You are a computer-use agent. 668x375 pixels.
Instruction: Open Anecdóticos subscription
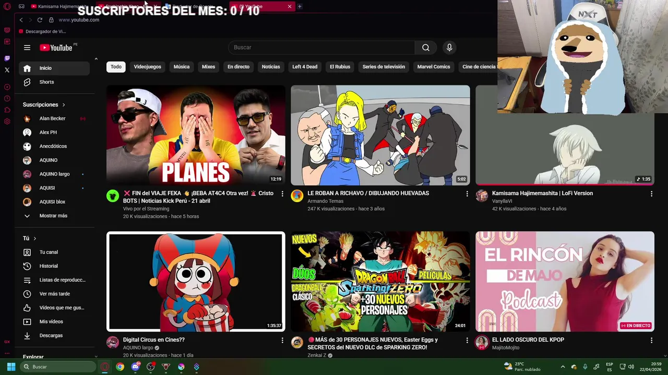(x=54, y=146)
